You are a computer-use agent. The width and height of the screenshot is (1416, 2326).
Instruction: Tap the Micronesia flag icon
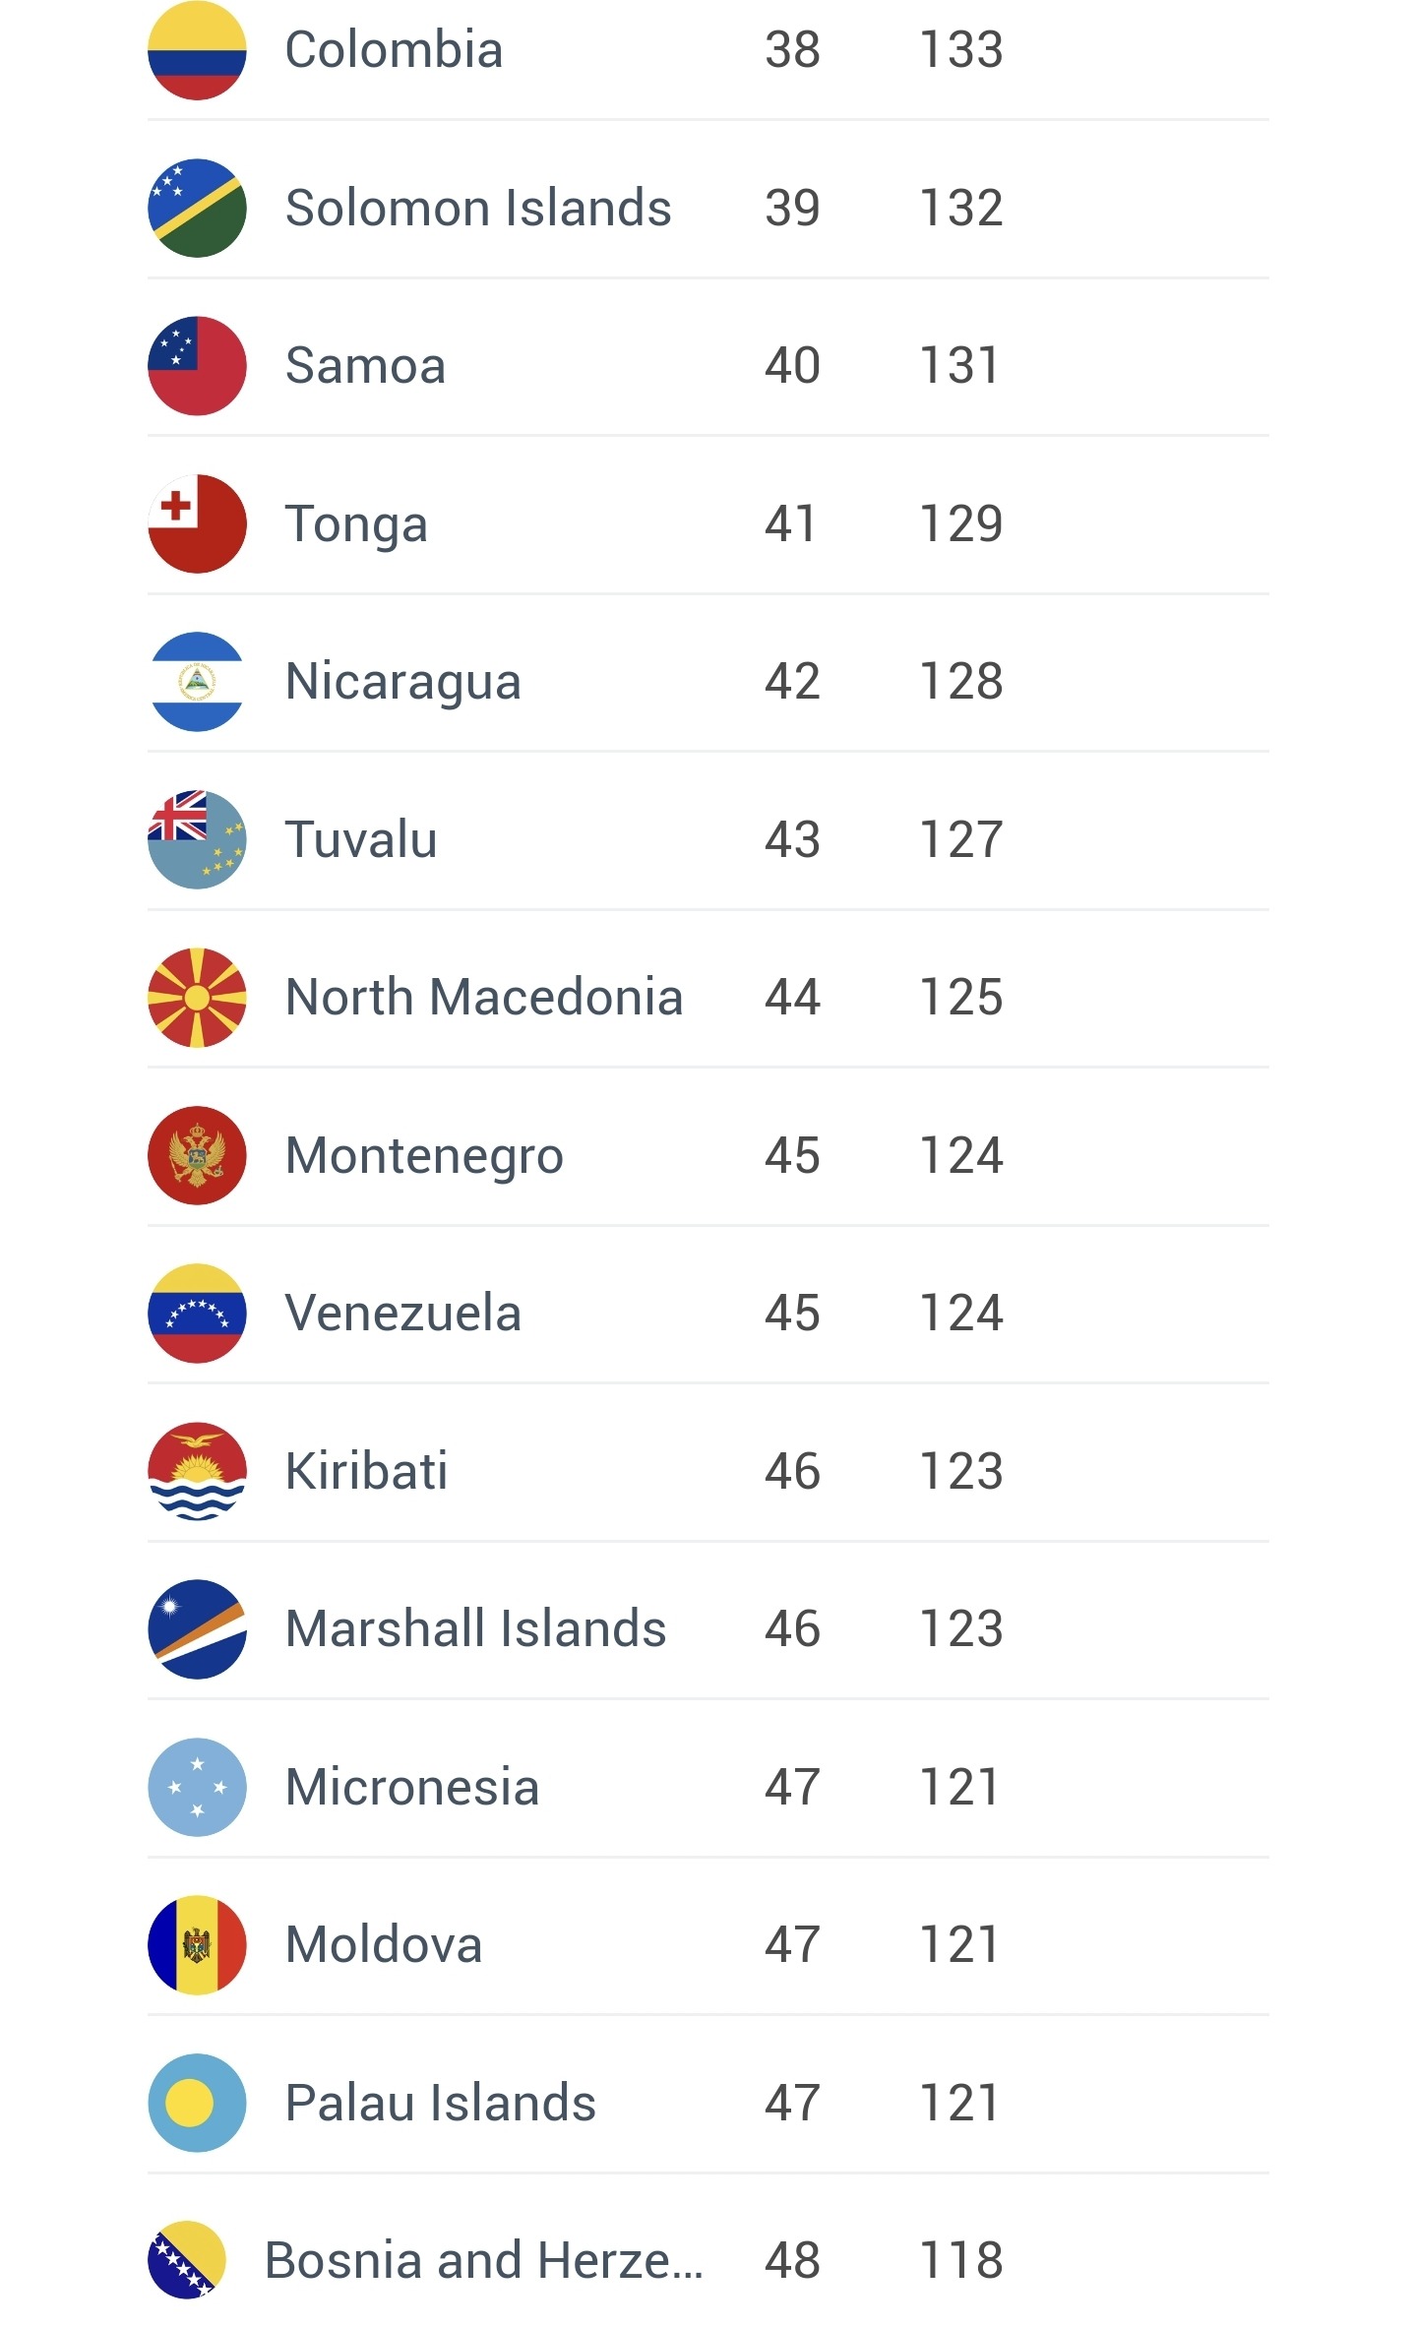pyautogui.click(x=197, y=1787)
